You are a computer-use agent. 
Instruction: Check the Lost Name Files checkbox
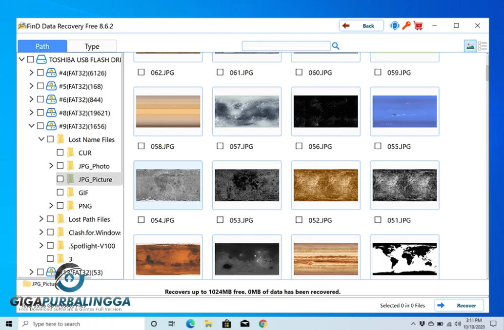49,139
